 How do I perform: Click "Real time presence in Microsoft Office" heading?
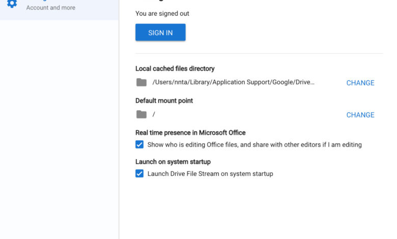coord(190,133)
